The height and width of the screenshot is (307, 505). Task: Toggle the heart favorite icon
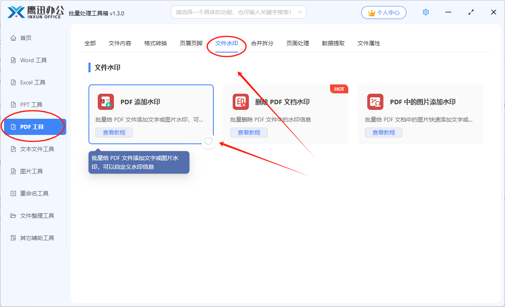(208, 141)
